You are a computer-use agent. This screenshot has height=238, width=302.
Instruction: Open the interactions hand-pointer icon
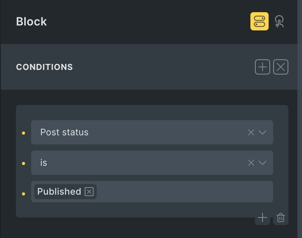click(x=279, y=21)
